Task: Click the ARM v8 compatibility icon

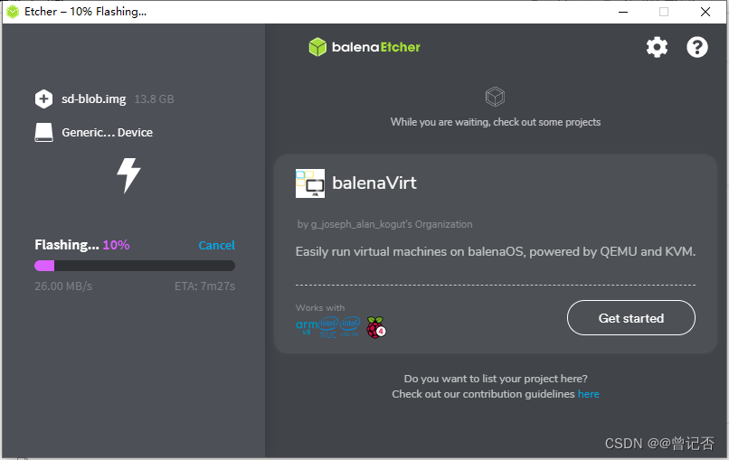Action: pyautogui.click(x=307, y=326)
